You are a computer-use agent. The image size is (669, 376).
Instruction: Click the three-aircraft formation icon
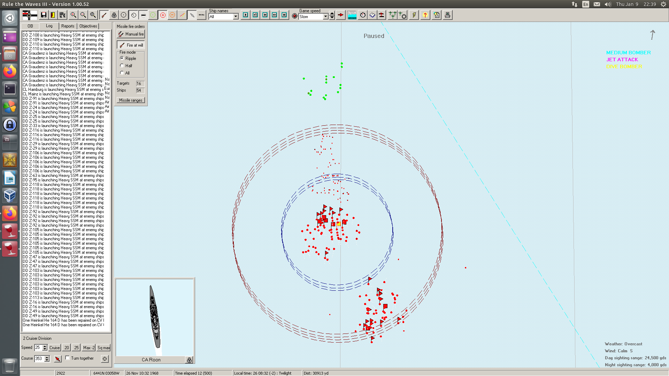click(392, 15)
